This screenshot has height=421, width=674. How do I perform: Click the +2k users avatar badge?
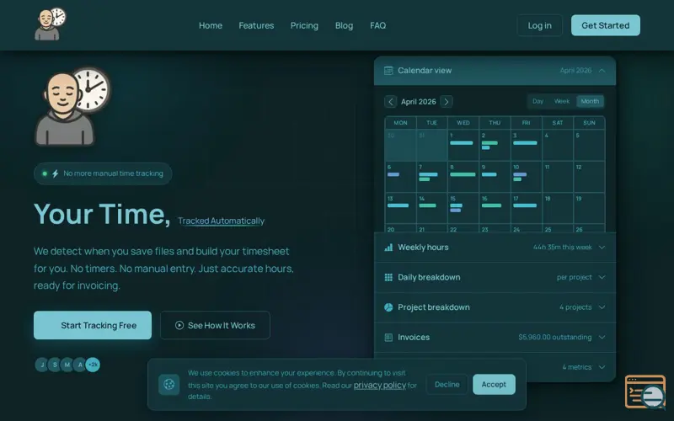point(93,365)
